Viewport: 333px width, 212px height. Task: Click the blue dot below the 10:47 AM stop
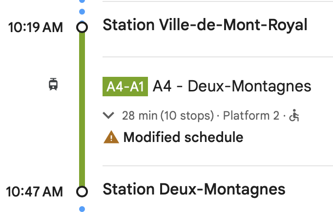[82, 209]
